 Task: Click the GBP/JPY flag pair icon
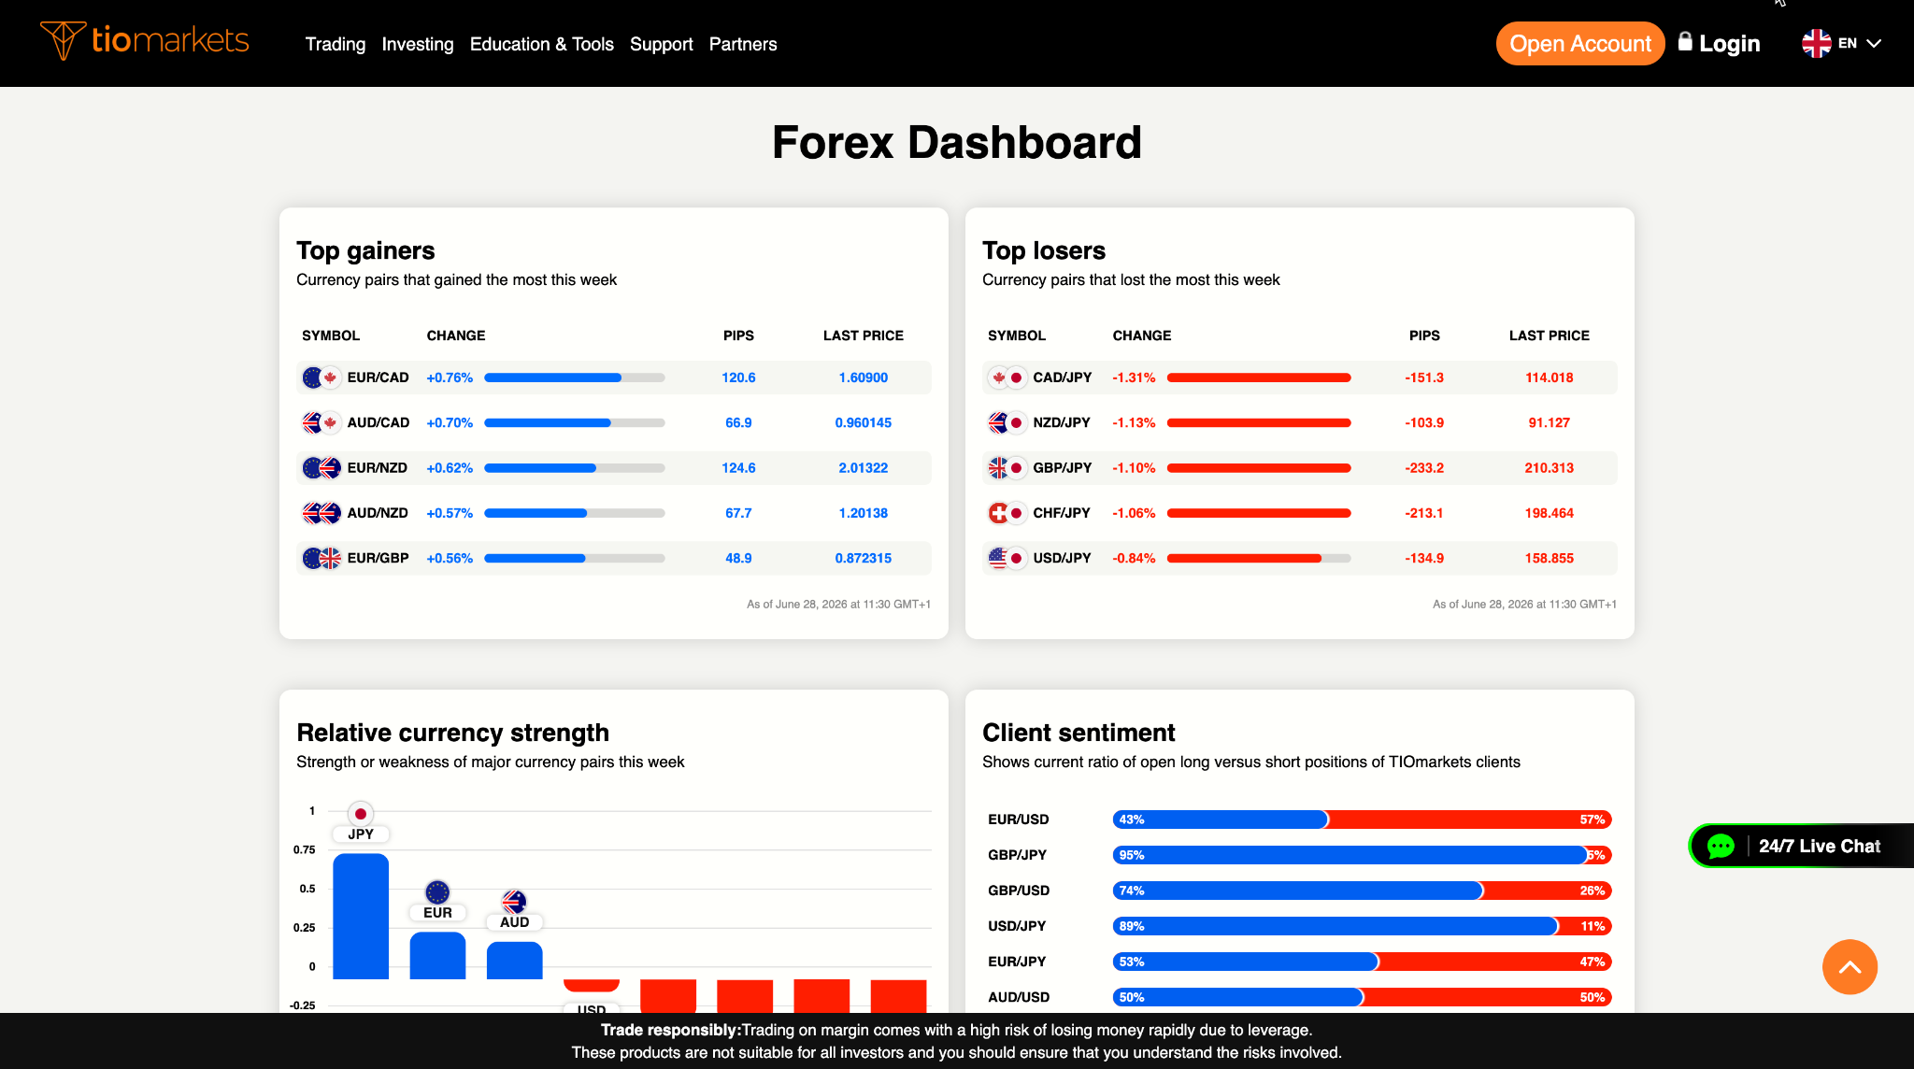1007,468
